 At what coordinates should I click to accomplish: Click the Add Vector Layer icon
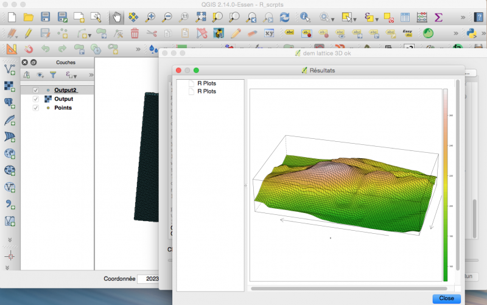point(10,70)
